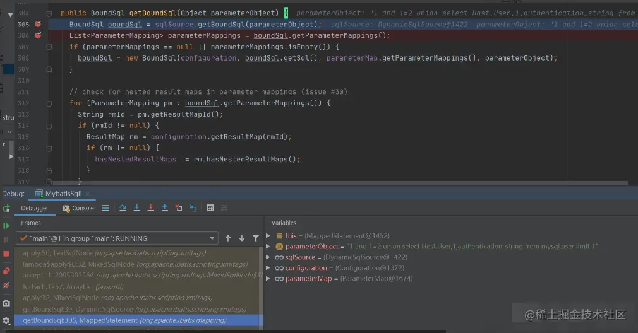638x333 pixels.
Task: Select next frame with down arrow
Action: (242, 238)
